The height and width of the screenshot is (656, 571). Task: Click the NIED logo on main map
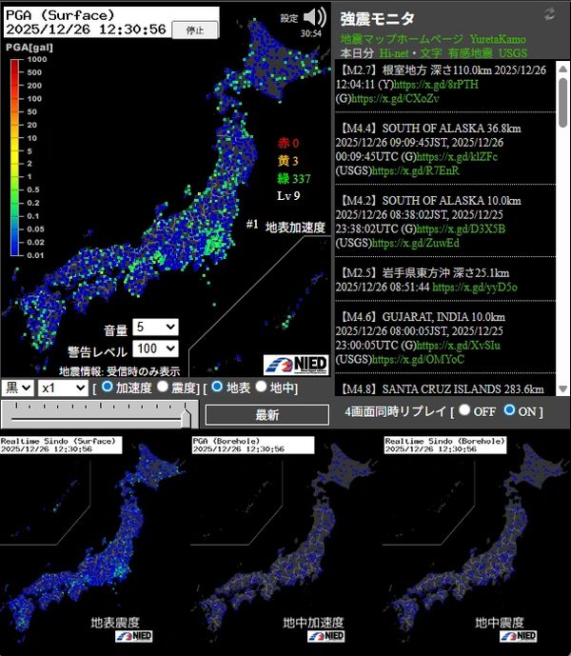[295, 365]
